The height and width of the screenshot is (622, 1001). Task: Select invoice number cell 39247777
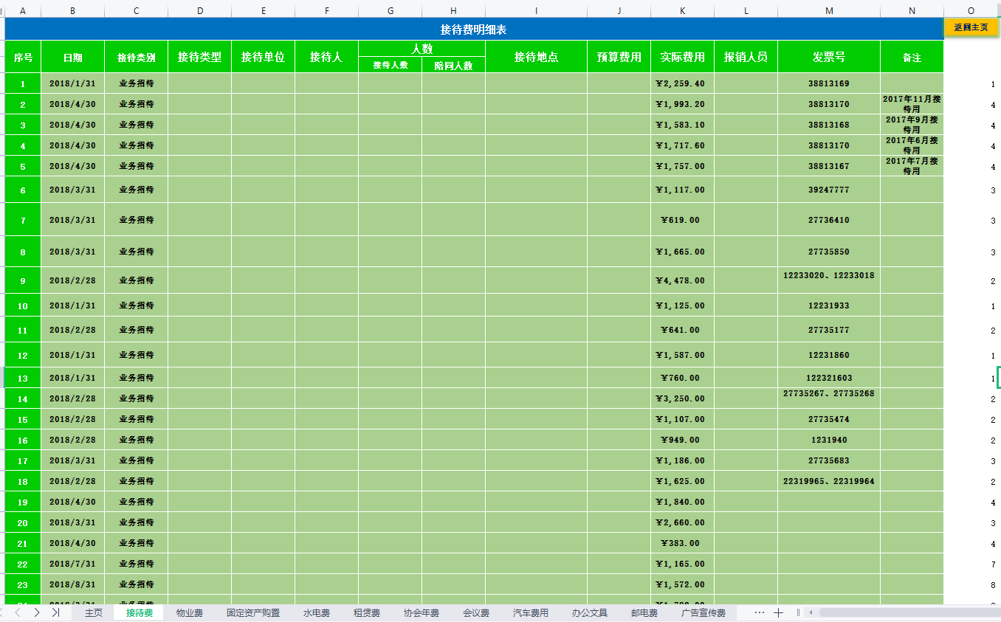(828, 190)
